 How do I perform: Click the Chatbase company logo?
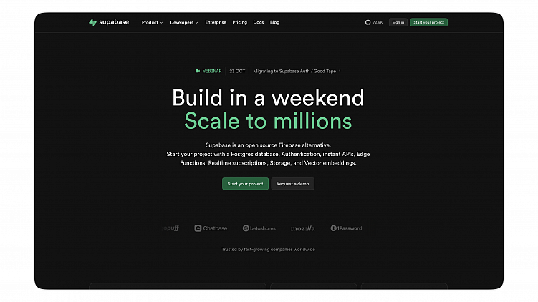click(x=211, y=228)
